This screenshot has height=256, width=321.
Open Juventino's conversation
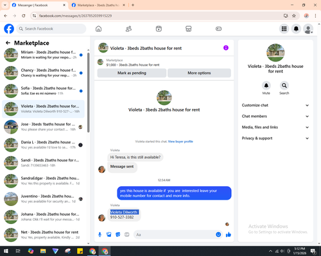click(x=44, y=199)
